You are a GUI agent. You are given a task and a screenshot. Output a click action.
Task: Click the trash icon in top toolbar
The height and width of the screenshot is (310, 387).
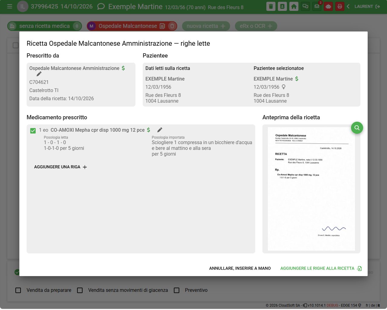[x=271, y=6]
